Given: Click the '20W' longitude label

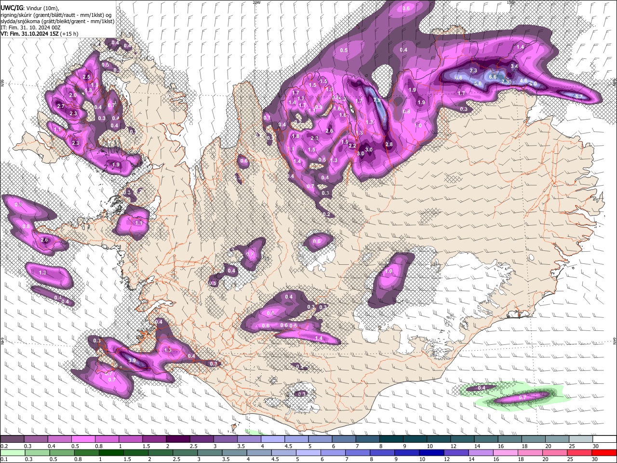Looking at the screenshot, I should click(x=256, y=2).
